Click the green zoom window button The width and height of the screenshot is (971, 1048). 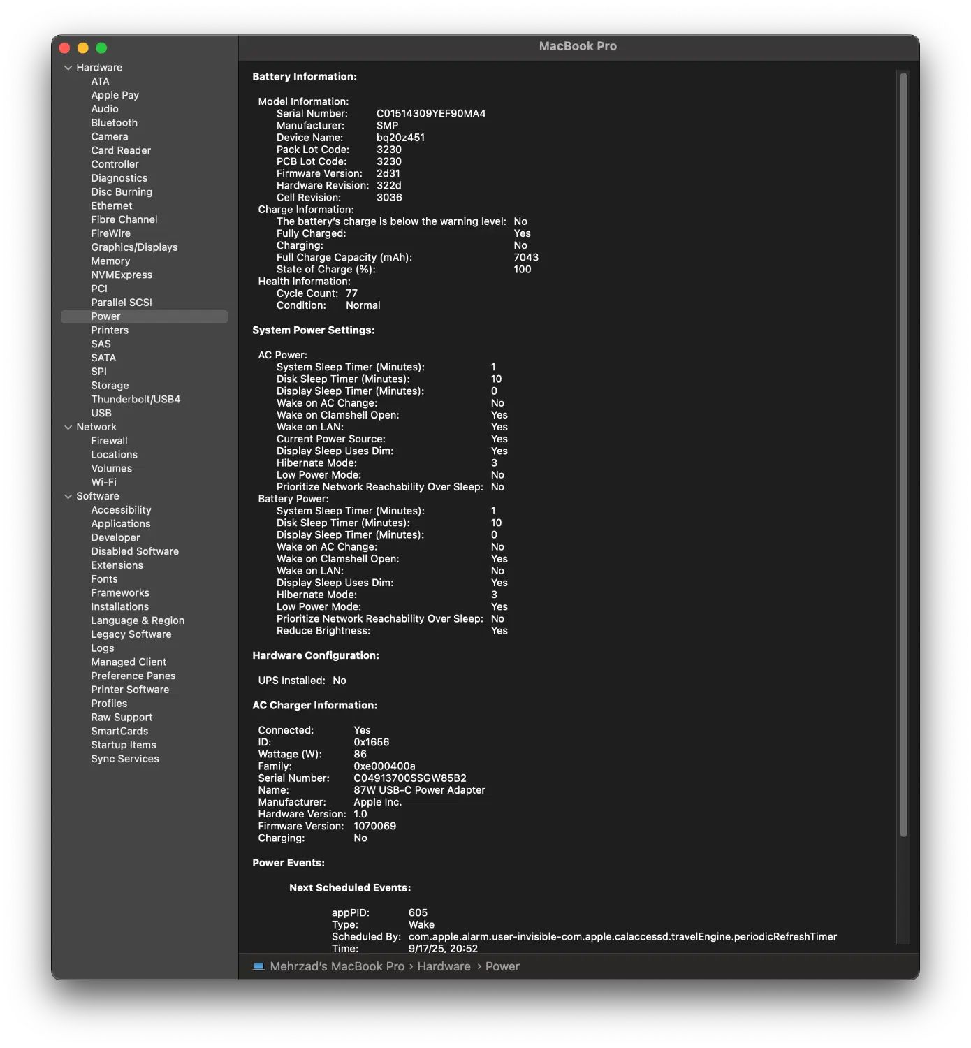[x=101, y=48]
